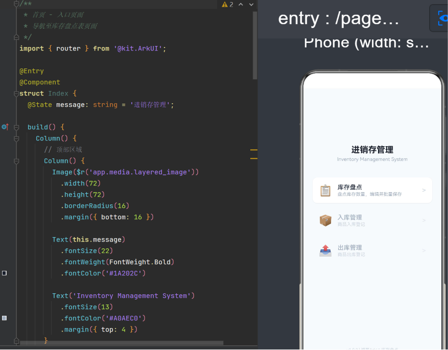
Task: Collapse the outer Column() block
Action: click(16, 138)
